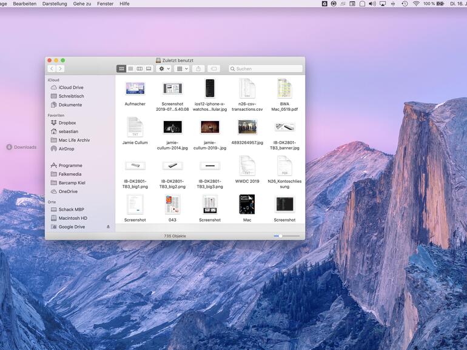Screen dimensions: 467x350
Task: Eject Google Drive in the sidebar
Action: [x=109, y=227]
